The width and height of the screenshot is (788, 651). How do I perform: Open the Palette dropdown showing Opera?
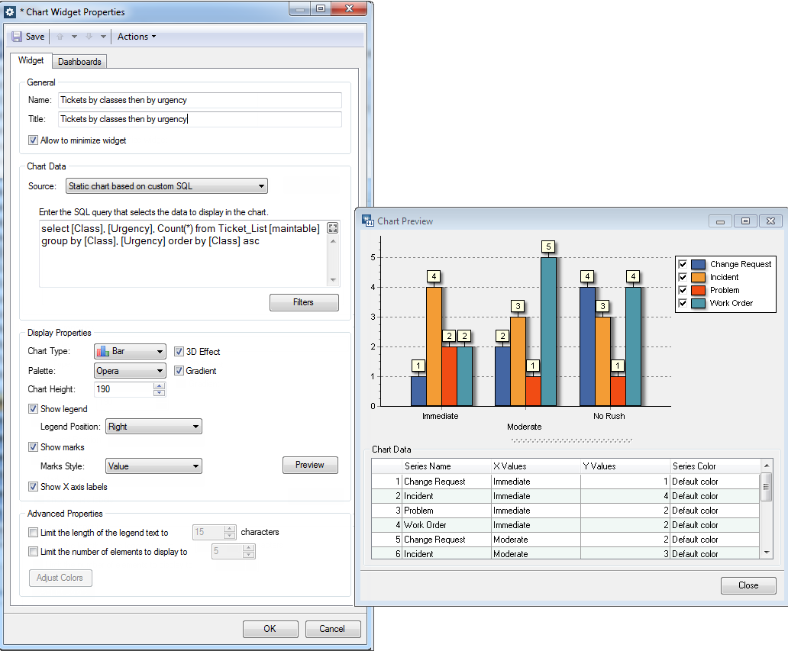pos(130,371)
